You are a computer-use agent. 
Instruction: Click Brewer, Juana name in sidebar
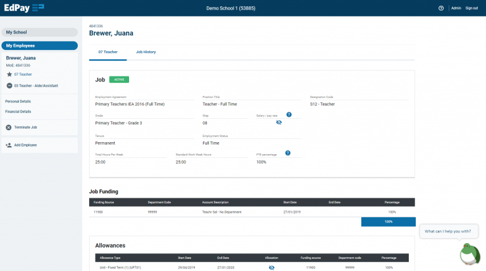[x=21, y=58]
